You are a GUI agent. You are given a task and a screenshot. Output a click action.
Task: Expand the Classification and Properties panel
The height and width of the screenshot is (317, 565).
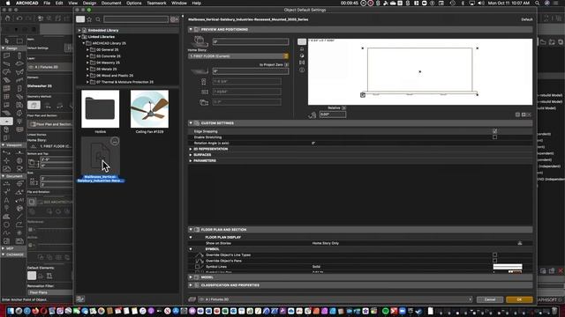coord(191,285)
